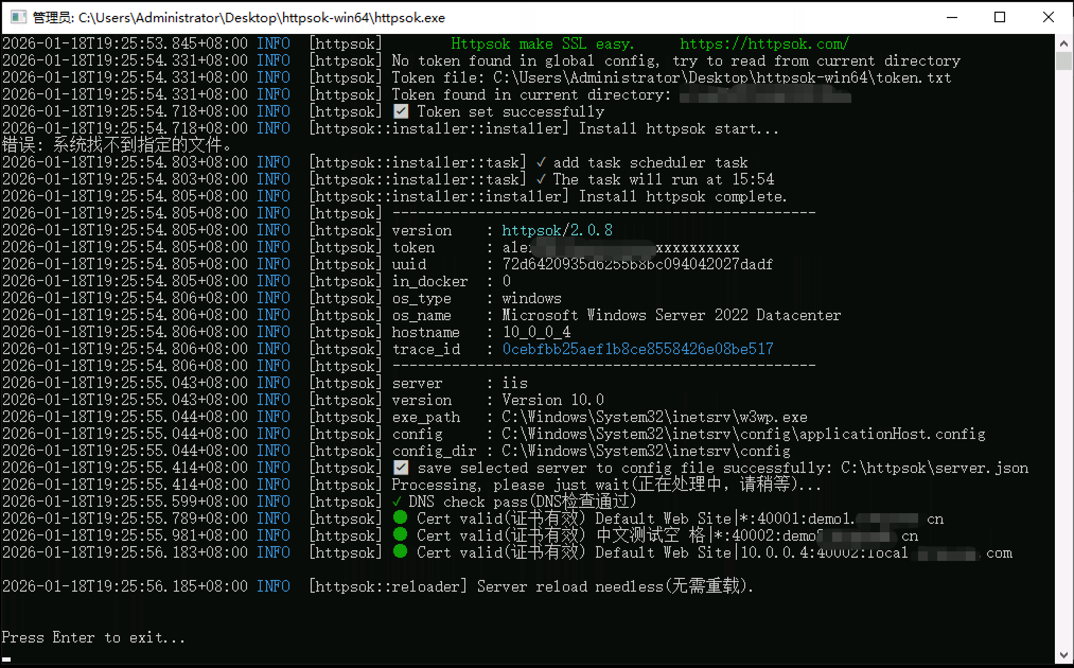The height and width of the screenshot is (668, 1074).
Task: Click the vertical scrollbar thumb
Action: click(x=1063, y=60)
